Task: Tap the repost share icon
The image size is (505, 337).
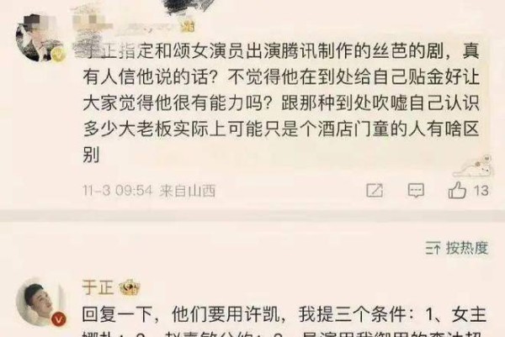Action: coord(375,191)
